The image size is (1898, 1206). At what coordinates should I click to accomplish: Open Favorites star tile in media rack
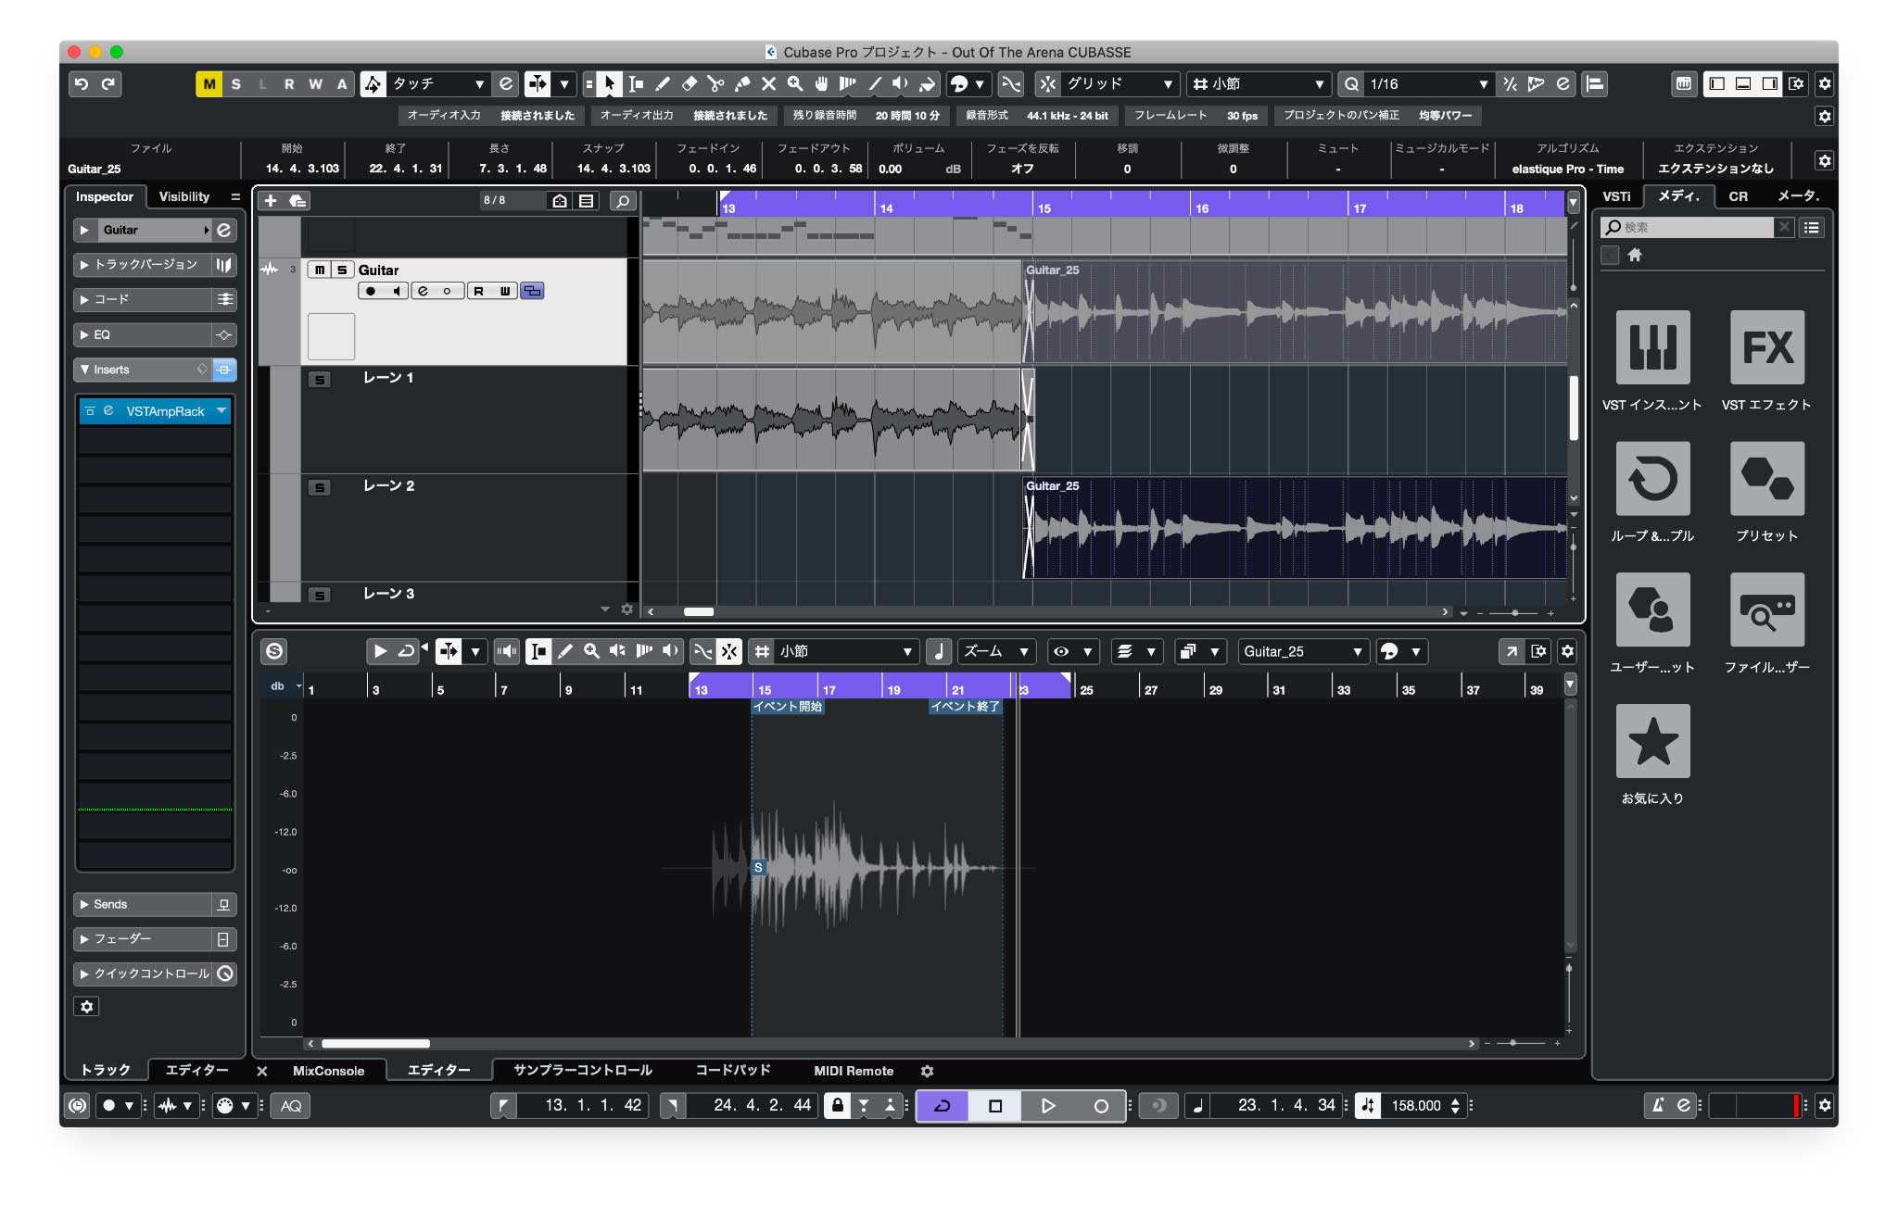tap(1652, 741)
